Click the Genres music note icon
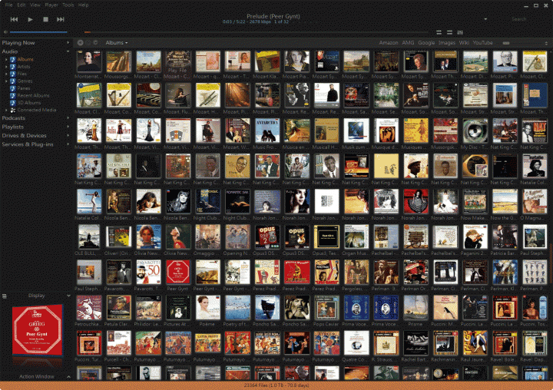 click(x=13, y=81)
